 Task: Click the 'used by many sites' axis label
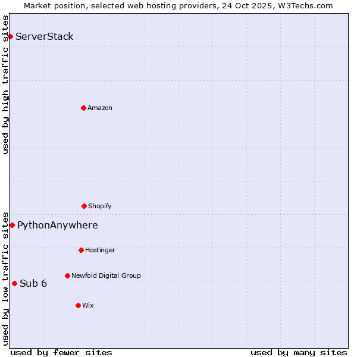click(299, 352)
